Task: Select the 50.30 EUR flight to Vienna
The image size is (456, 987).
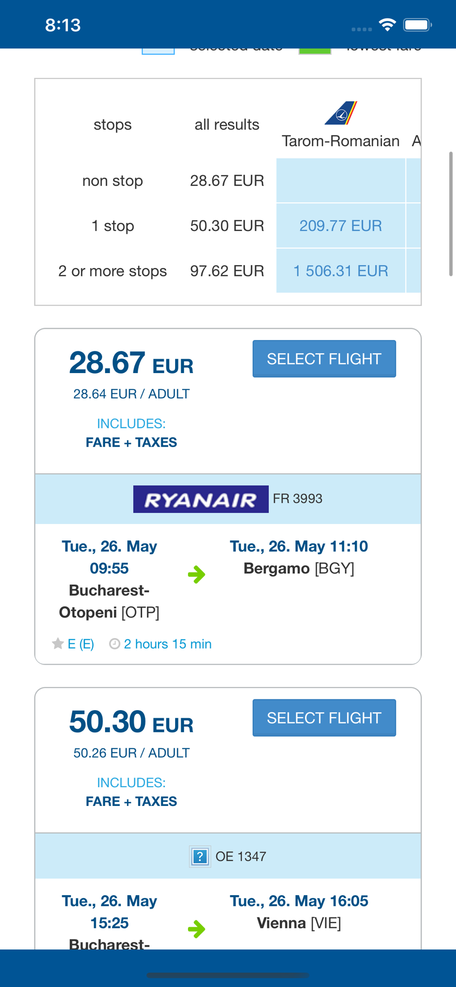Action: coord(324,718)
